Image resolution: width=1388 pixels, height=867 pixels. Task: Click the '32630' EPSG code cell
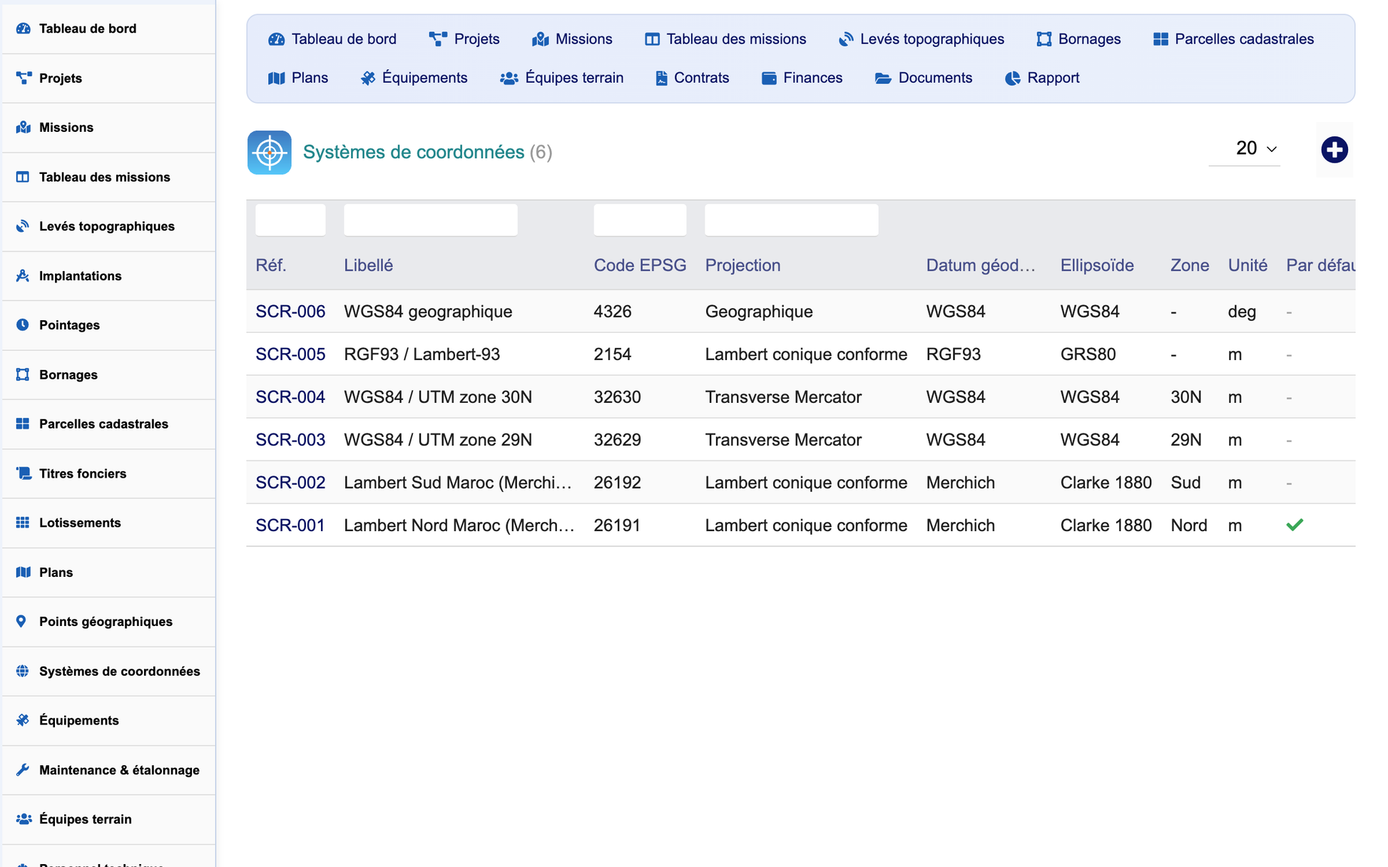pos(617,397)
